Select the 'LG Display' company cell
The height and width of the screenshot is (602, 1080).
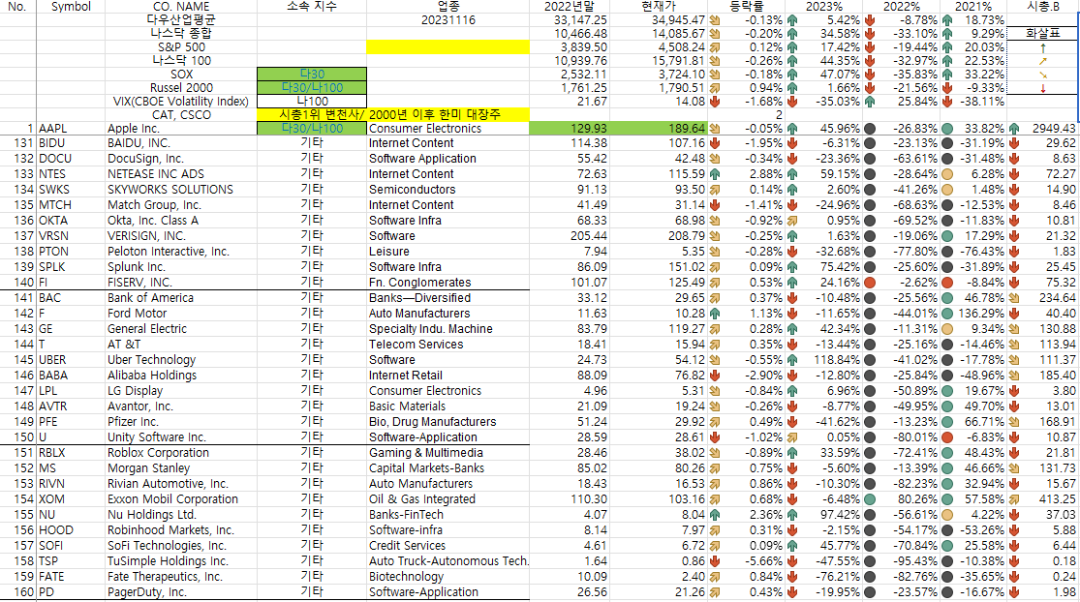(181, 391)
